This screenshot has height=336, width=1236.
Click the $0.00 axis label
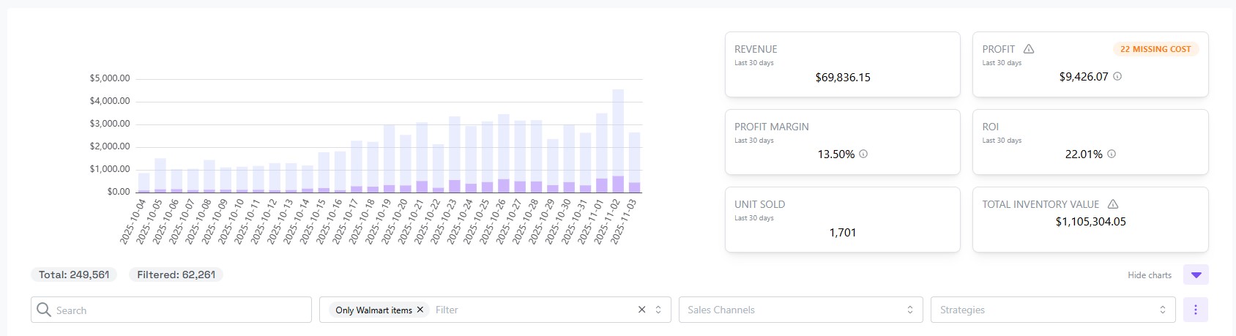click(x=119, y=192)
